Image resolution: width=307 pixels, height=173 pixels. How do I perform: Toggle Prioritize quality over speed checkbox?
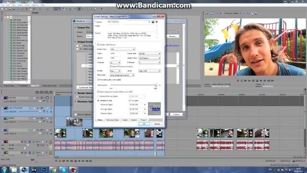point(98,80)
